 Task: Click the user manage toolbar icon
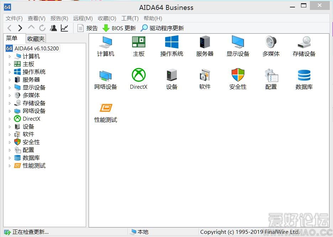pyautogui.click(x=53, y=28)
